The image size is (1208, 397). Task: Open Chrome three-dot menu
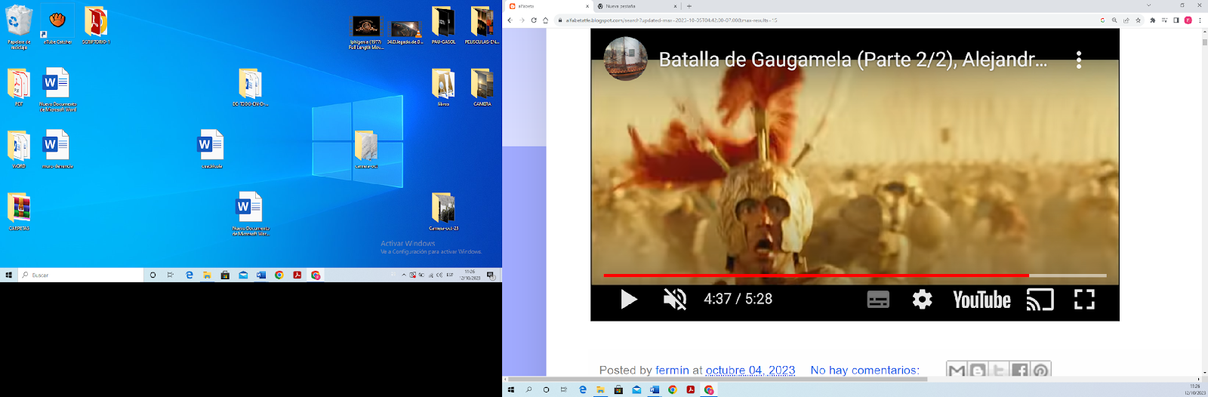pyautogui.click(x=1200, y=20)
